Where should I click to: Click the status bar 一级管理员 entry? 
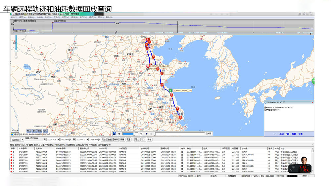(231, 176)
